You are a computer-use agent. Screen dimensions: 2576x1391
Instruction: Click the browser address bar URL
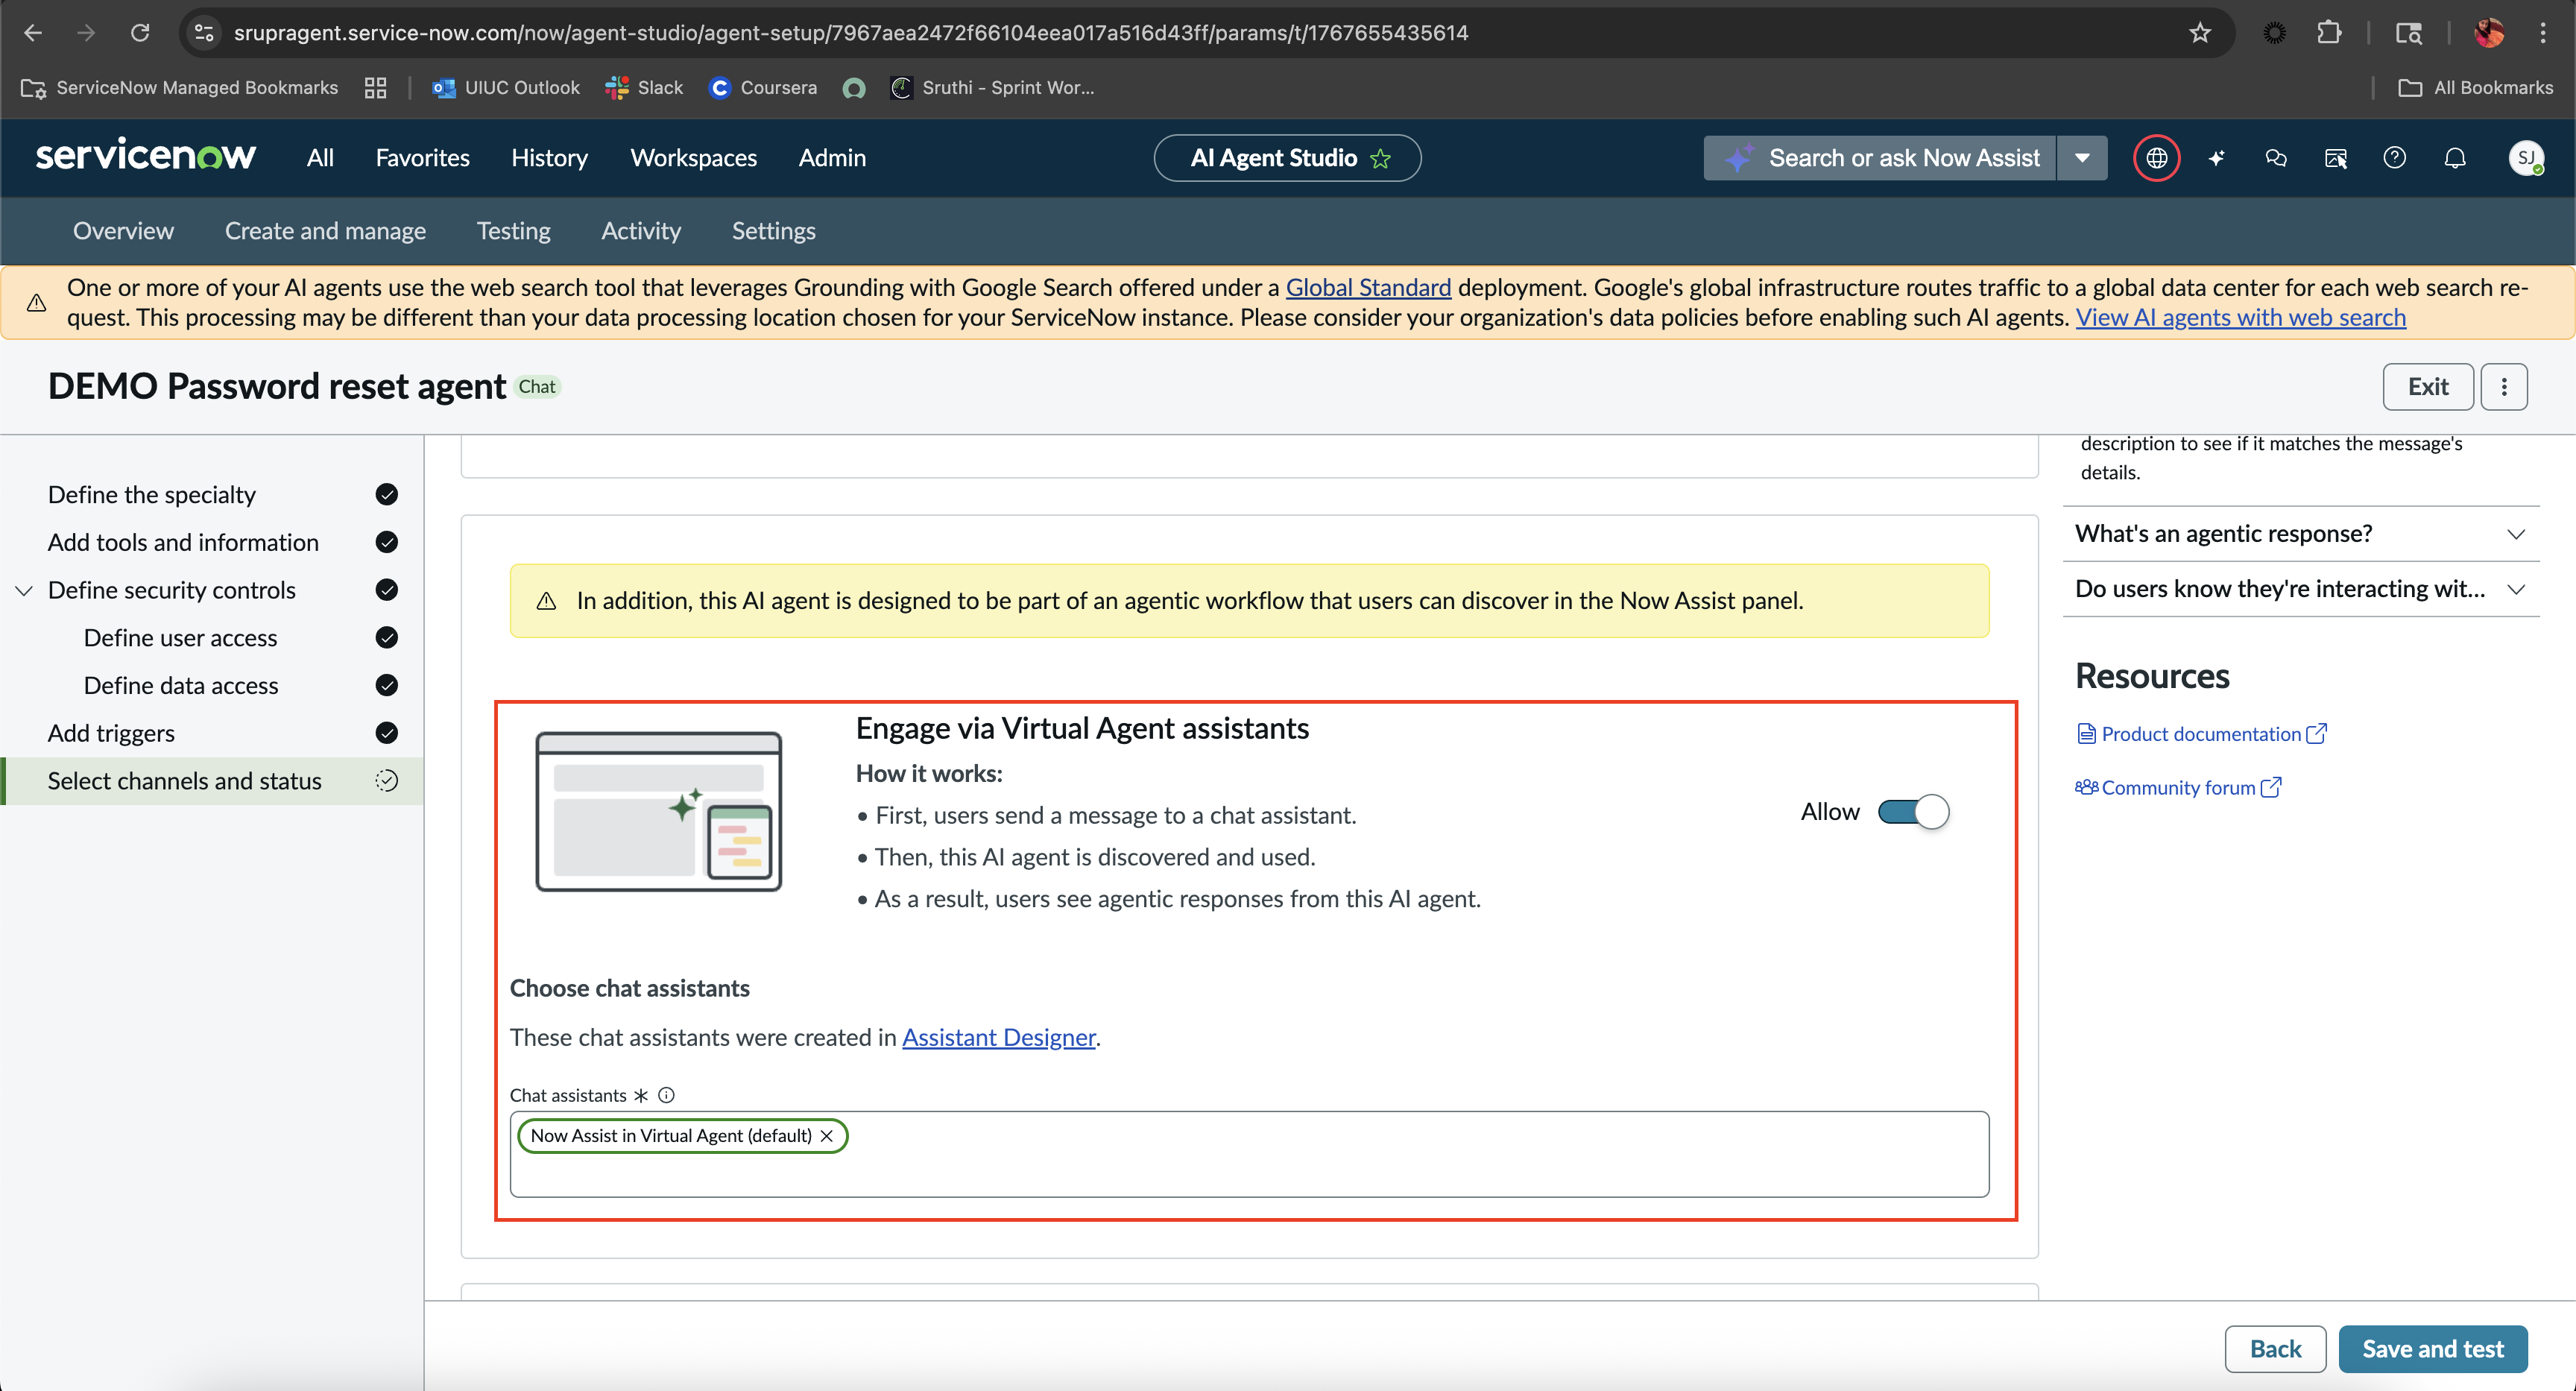[x=851, y=33]
